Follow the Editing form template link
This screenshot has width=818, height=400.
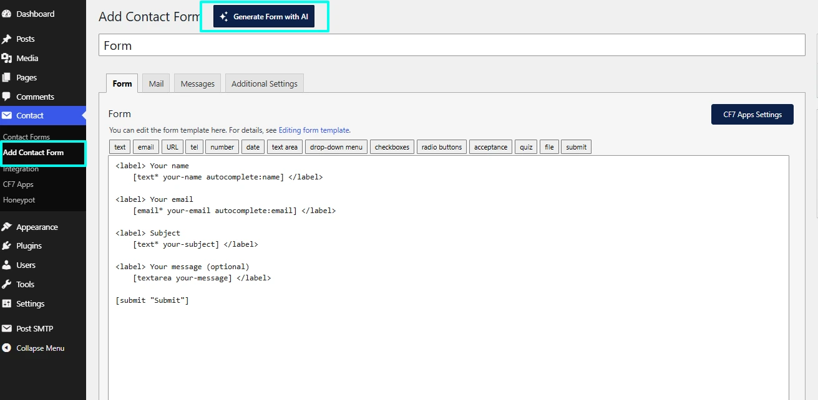point(314,130)
